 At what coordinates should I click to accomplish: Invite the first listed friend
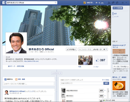(101, 91)
